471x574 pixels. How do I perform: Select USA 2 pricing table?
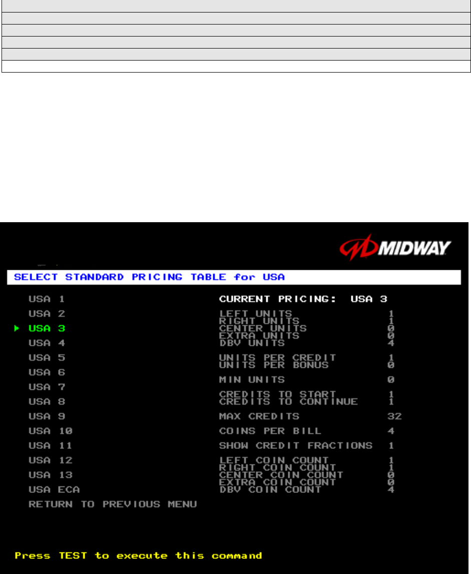[x=47, y=314]
